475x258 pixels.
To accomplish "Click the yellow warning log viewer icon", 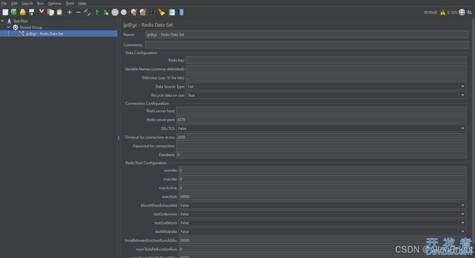I will tap(442, 13).
